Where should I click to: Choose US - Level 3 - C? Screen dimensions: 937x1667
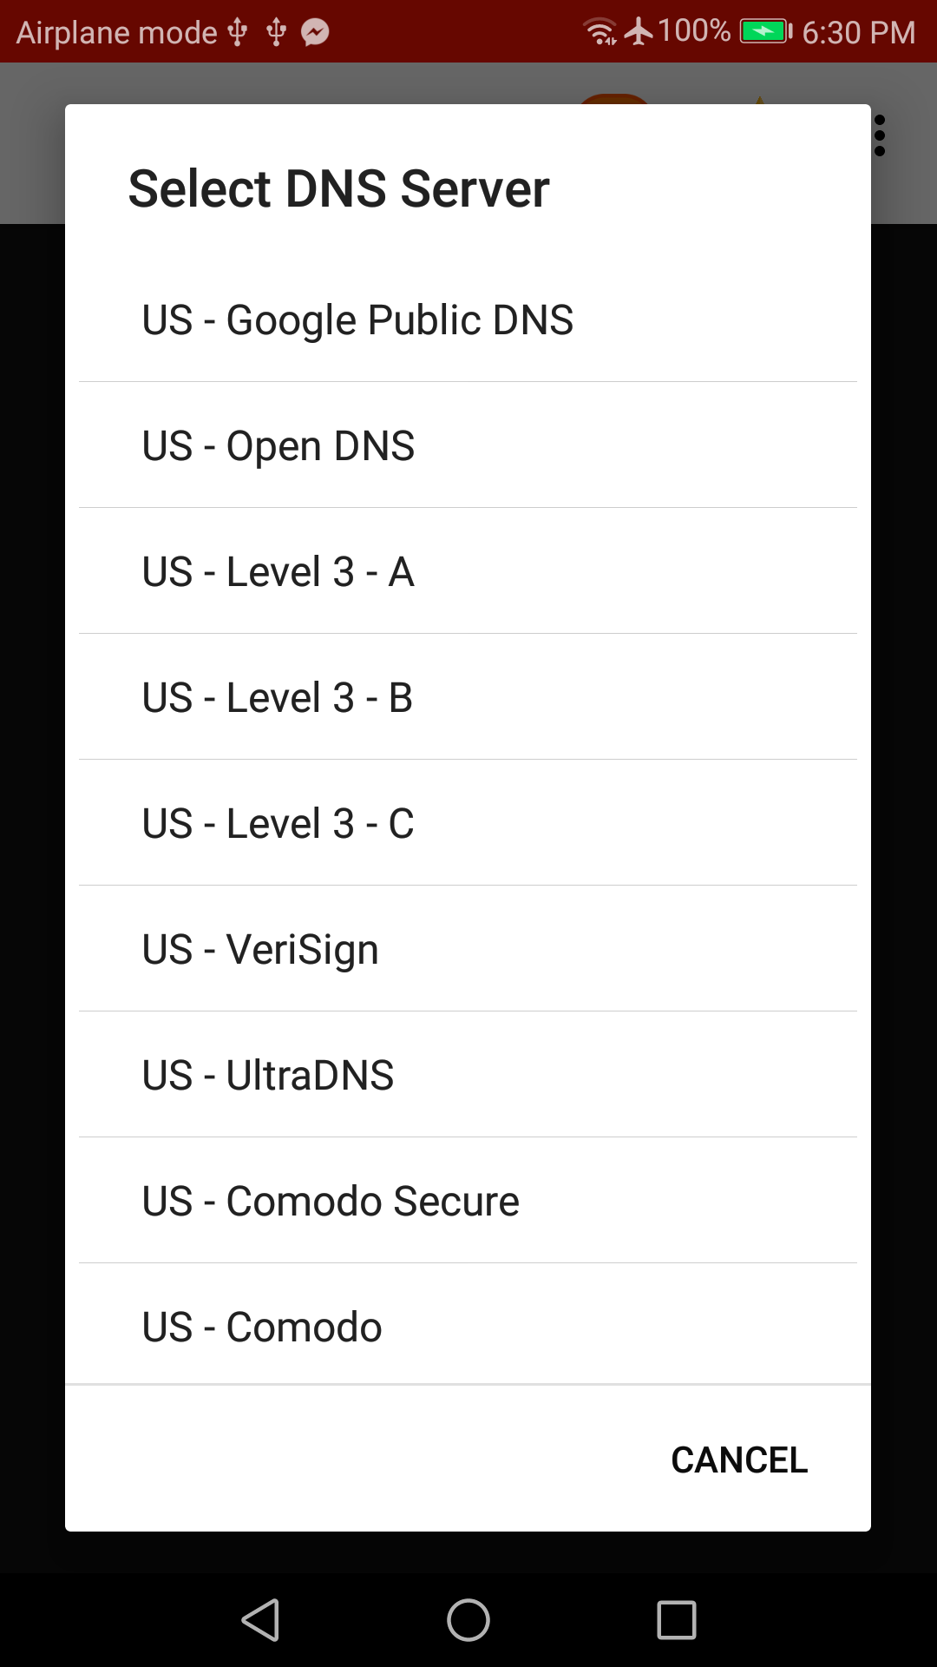[x=468, y=823]
